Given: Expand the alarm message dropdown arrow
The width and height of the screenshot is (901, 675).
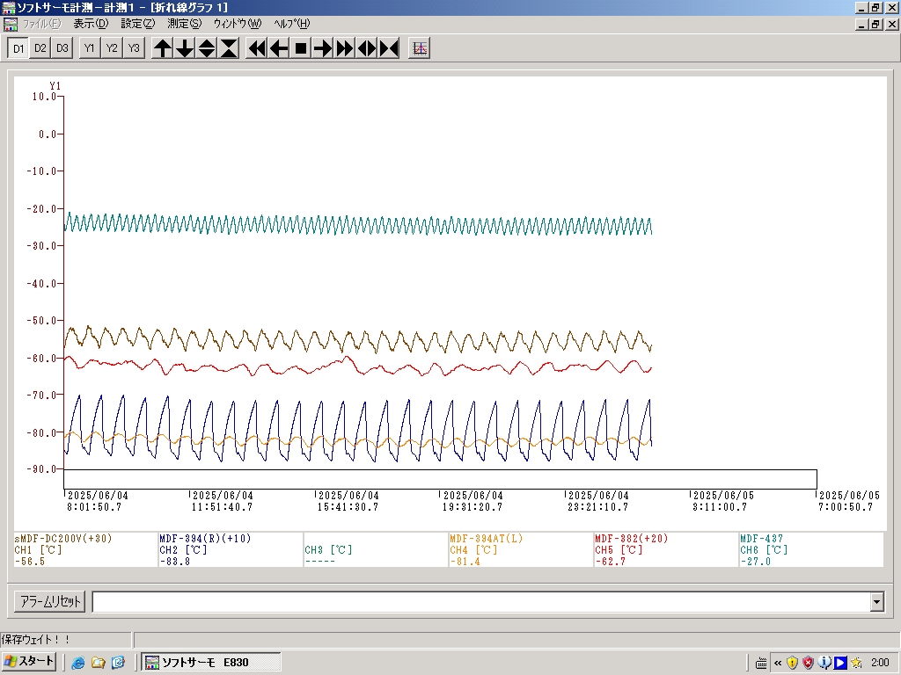Looking at the screenshot, I should (x=877, y=602).
